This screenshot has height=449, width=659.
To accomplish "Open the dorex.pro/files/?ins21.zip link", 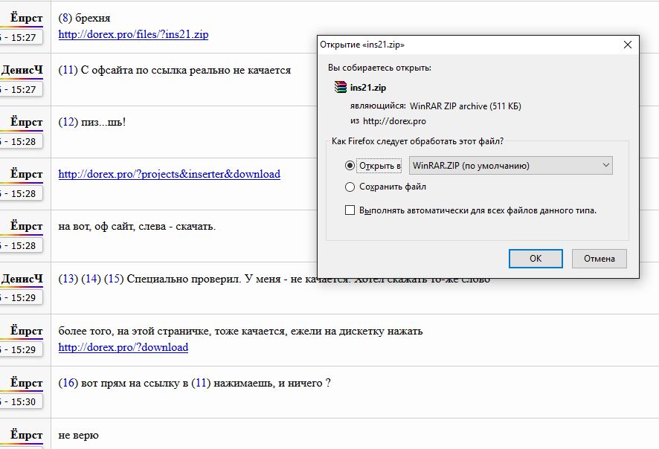I will pyautogui.click(x=133, y=34).
